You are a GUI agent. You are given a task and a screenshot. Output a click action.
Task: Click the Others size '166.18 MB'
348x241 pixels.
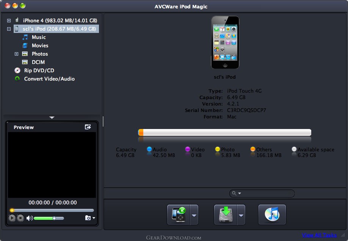click(269, 155)
